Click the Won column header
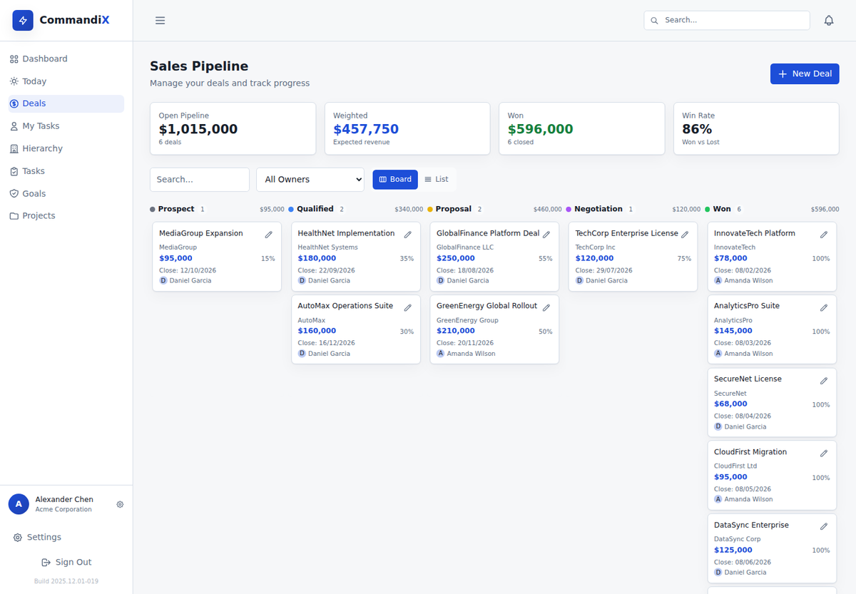This screenshot has height=594, width=856. click(772, 209)
